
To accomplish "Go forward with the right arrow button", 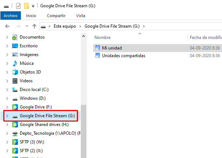I will [x=18, y=26].
